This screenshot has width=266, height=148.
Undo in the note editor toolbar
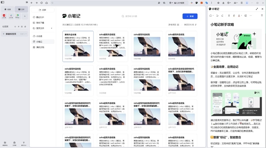pos(217,16)
